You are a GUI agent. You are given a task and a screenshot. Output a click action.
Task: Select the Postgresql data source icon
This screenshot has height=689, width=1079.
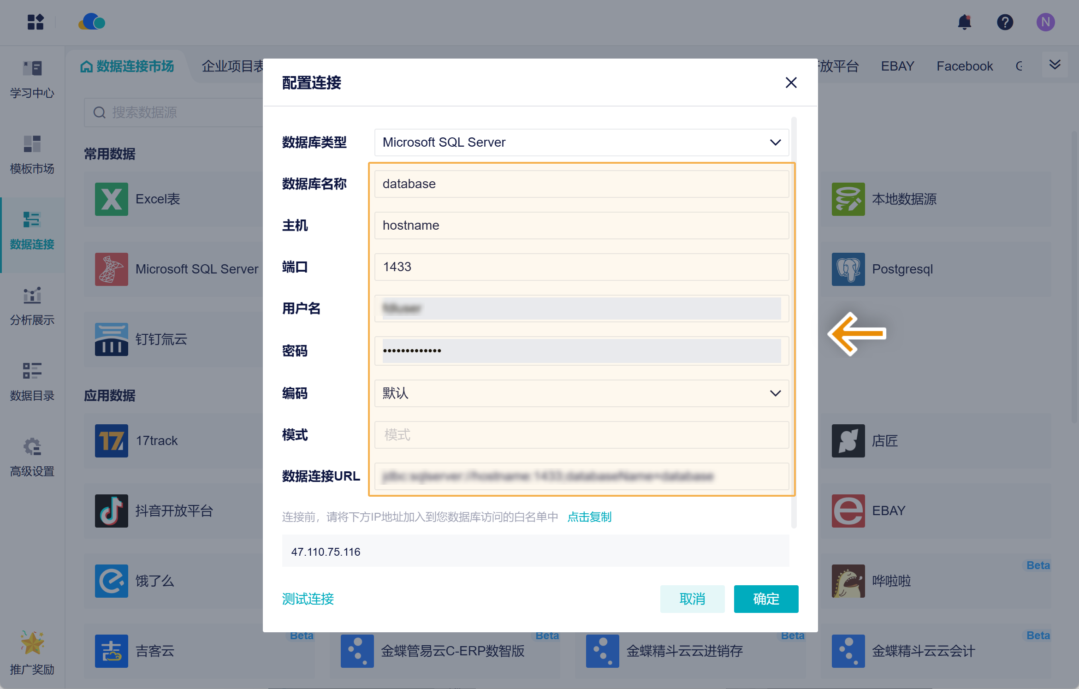pos(848,269)
